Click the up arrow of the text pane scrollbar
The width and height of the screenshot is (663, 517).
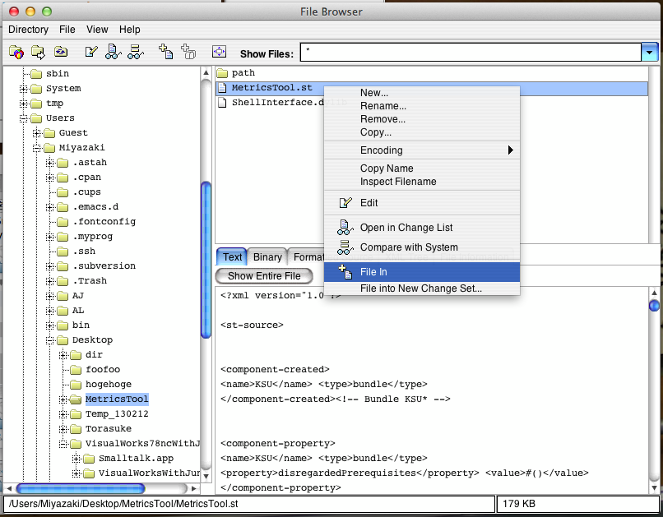click(654, 293)
